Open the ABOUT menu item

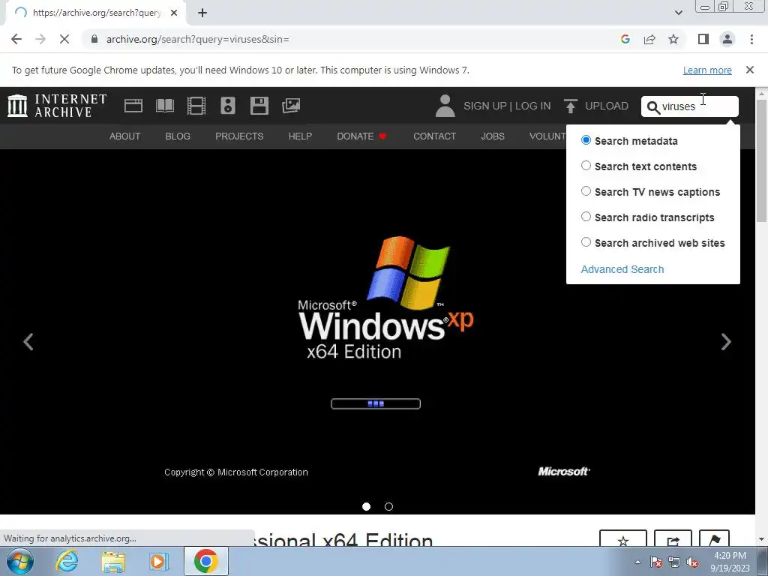[125, 136]
